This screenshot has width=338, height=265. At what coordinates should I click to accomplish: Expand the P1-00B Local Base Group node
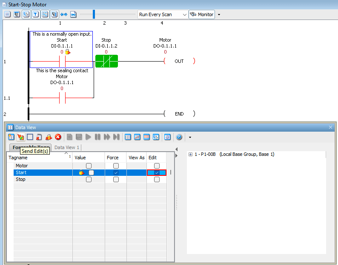[x=190, y=155]
